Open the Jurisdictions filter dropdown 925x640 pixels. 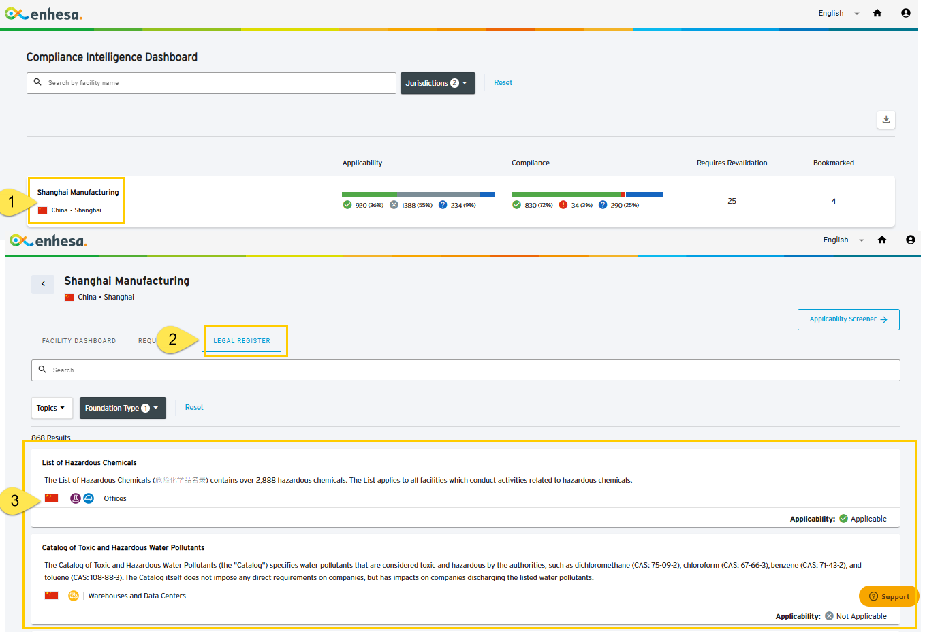click(437, 83)
